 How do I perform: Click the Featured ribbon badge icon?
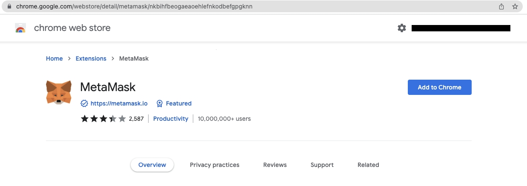pos(160,103)
